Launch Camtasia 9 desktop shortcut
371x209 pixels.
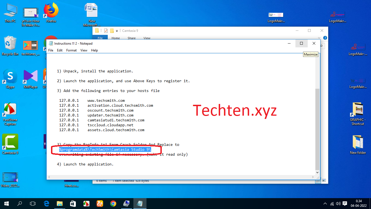point(10,144)
